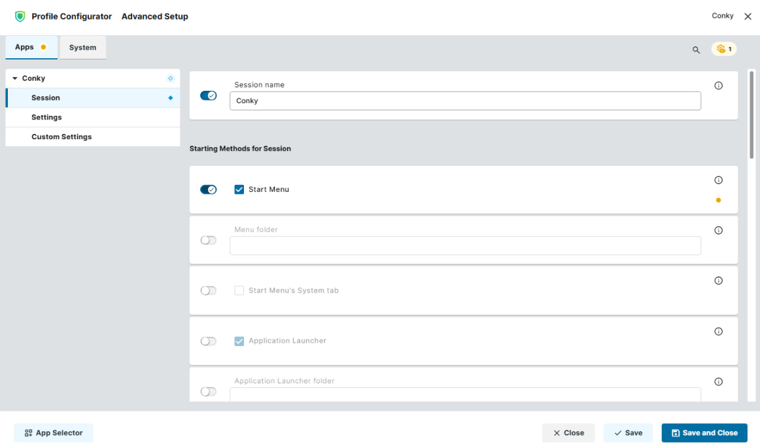
Task: Toggle the Start Menu activation switch
Action: (x=209, y=189)
